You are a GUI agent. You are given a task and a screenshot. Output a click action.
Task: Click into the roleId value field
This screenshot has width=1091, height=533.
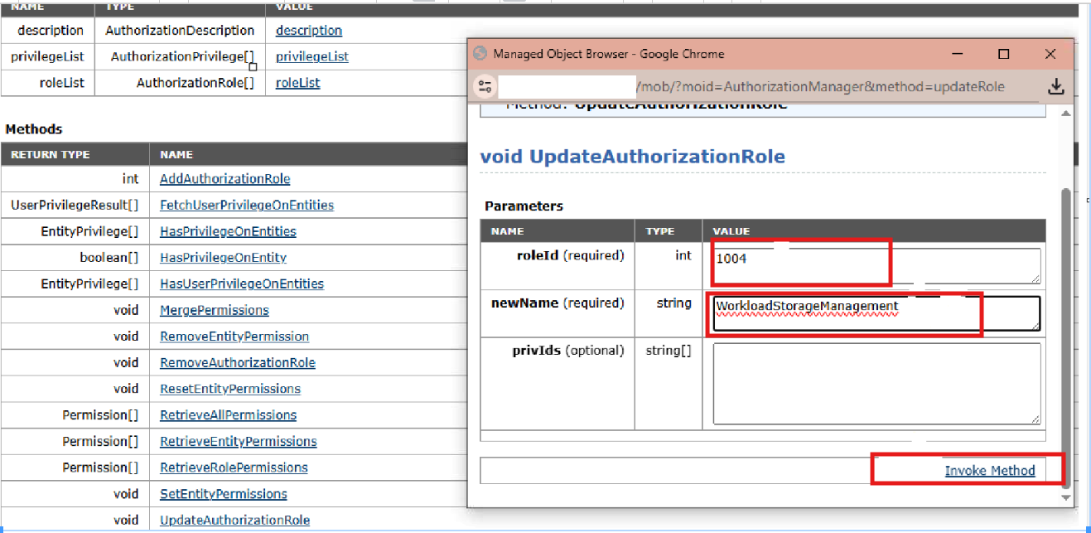coord(876,266)
